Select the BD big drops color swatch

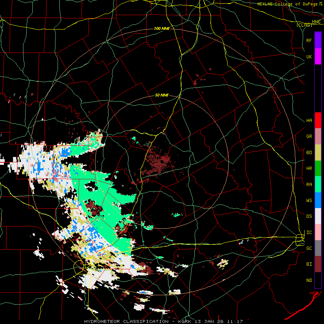coord(318,153)
